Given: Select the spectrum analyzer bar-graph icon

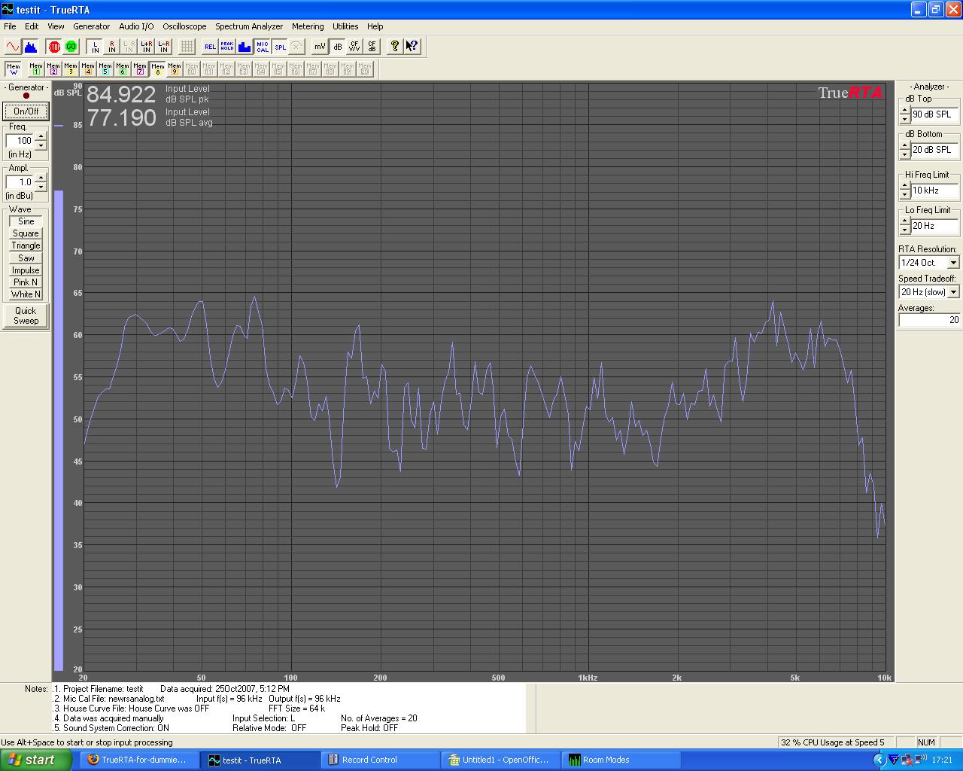Looking at the screenshot, I should click(x=31, y=47).
